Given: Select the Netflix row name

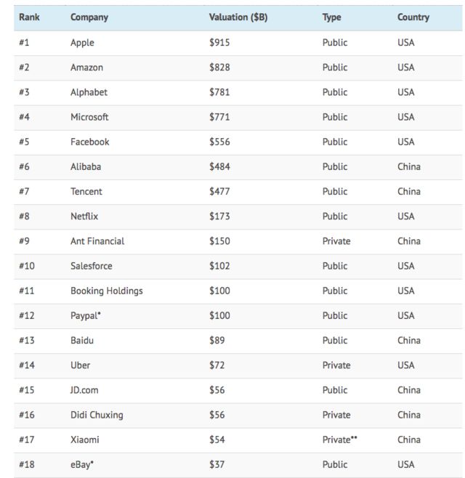Looking at the screenshot, I should coord(84,216).
